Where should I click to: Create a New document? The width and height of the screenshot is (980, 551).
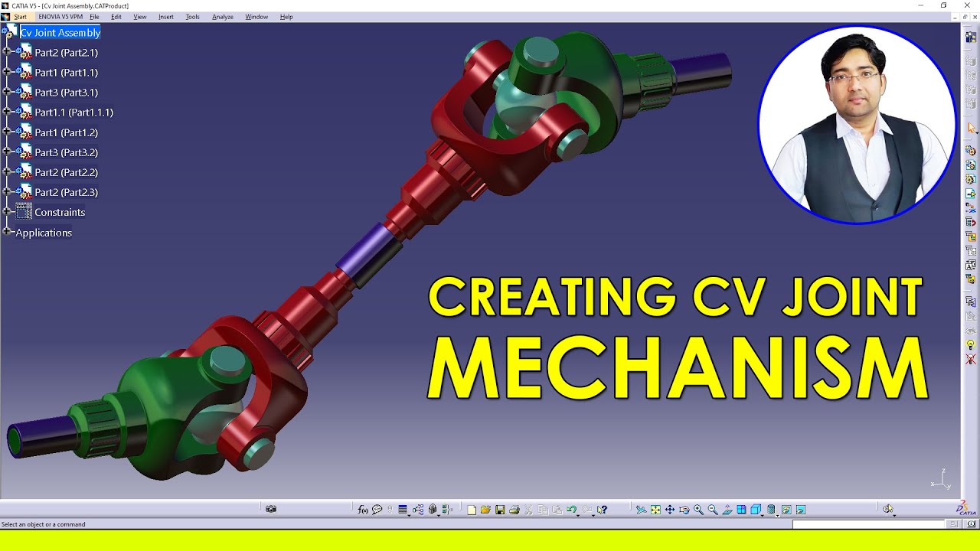[472, 510]
